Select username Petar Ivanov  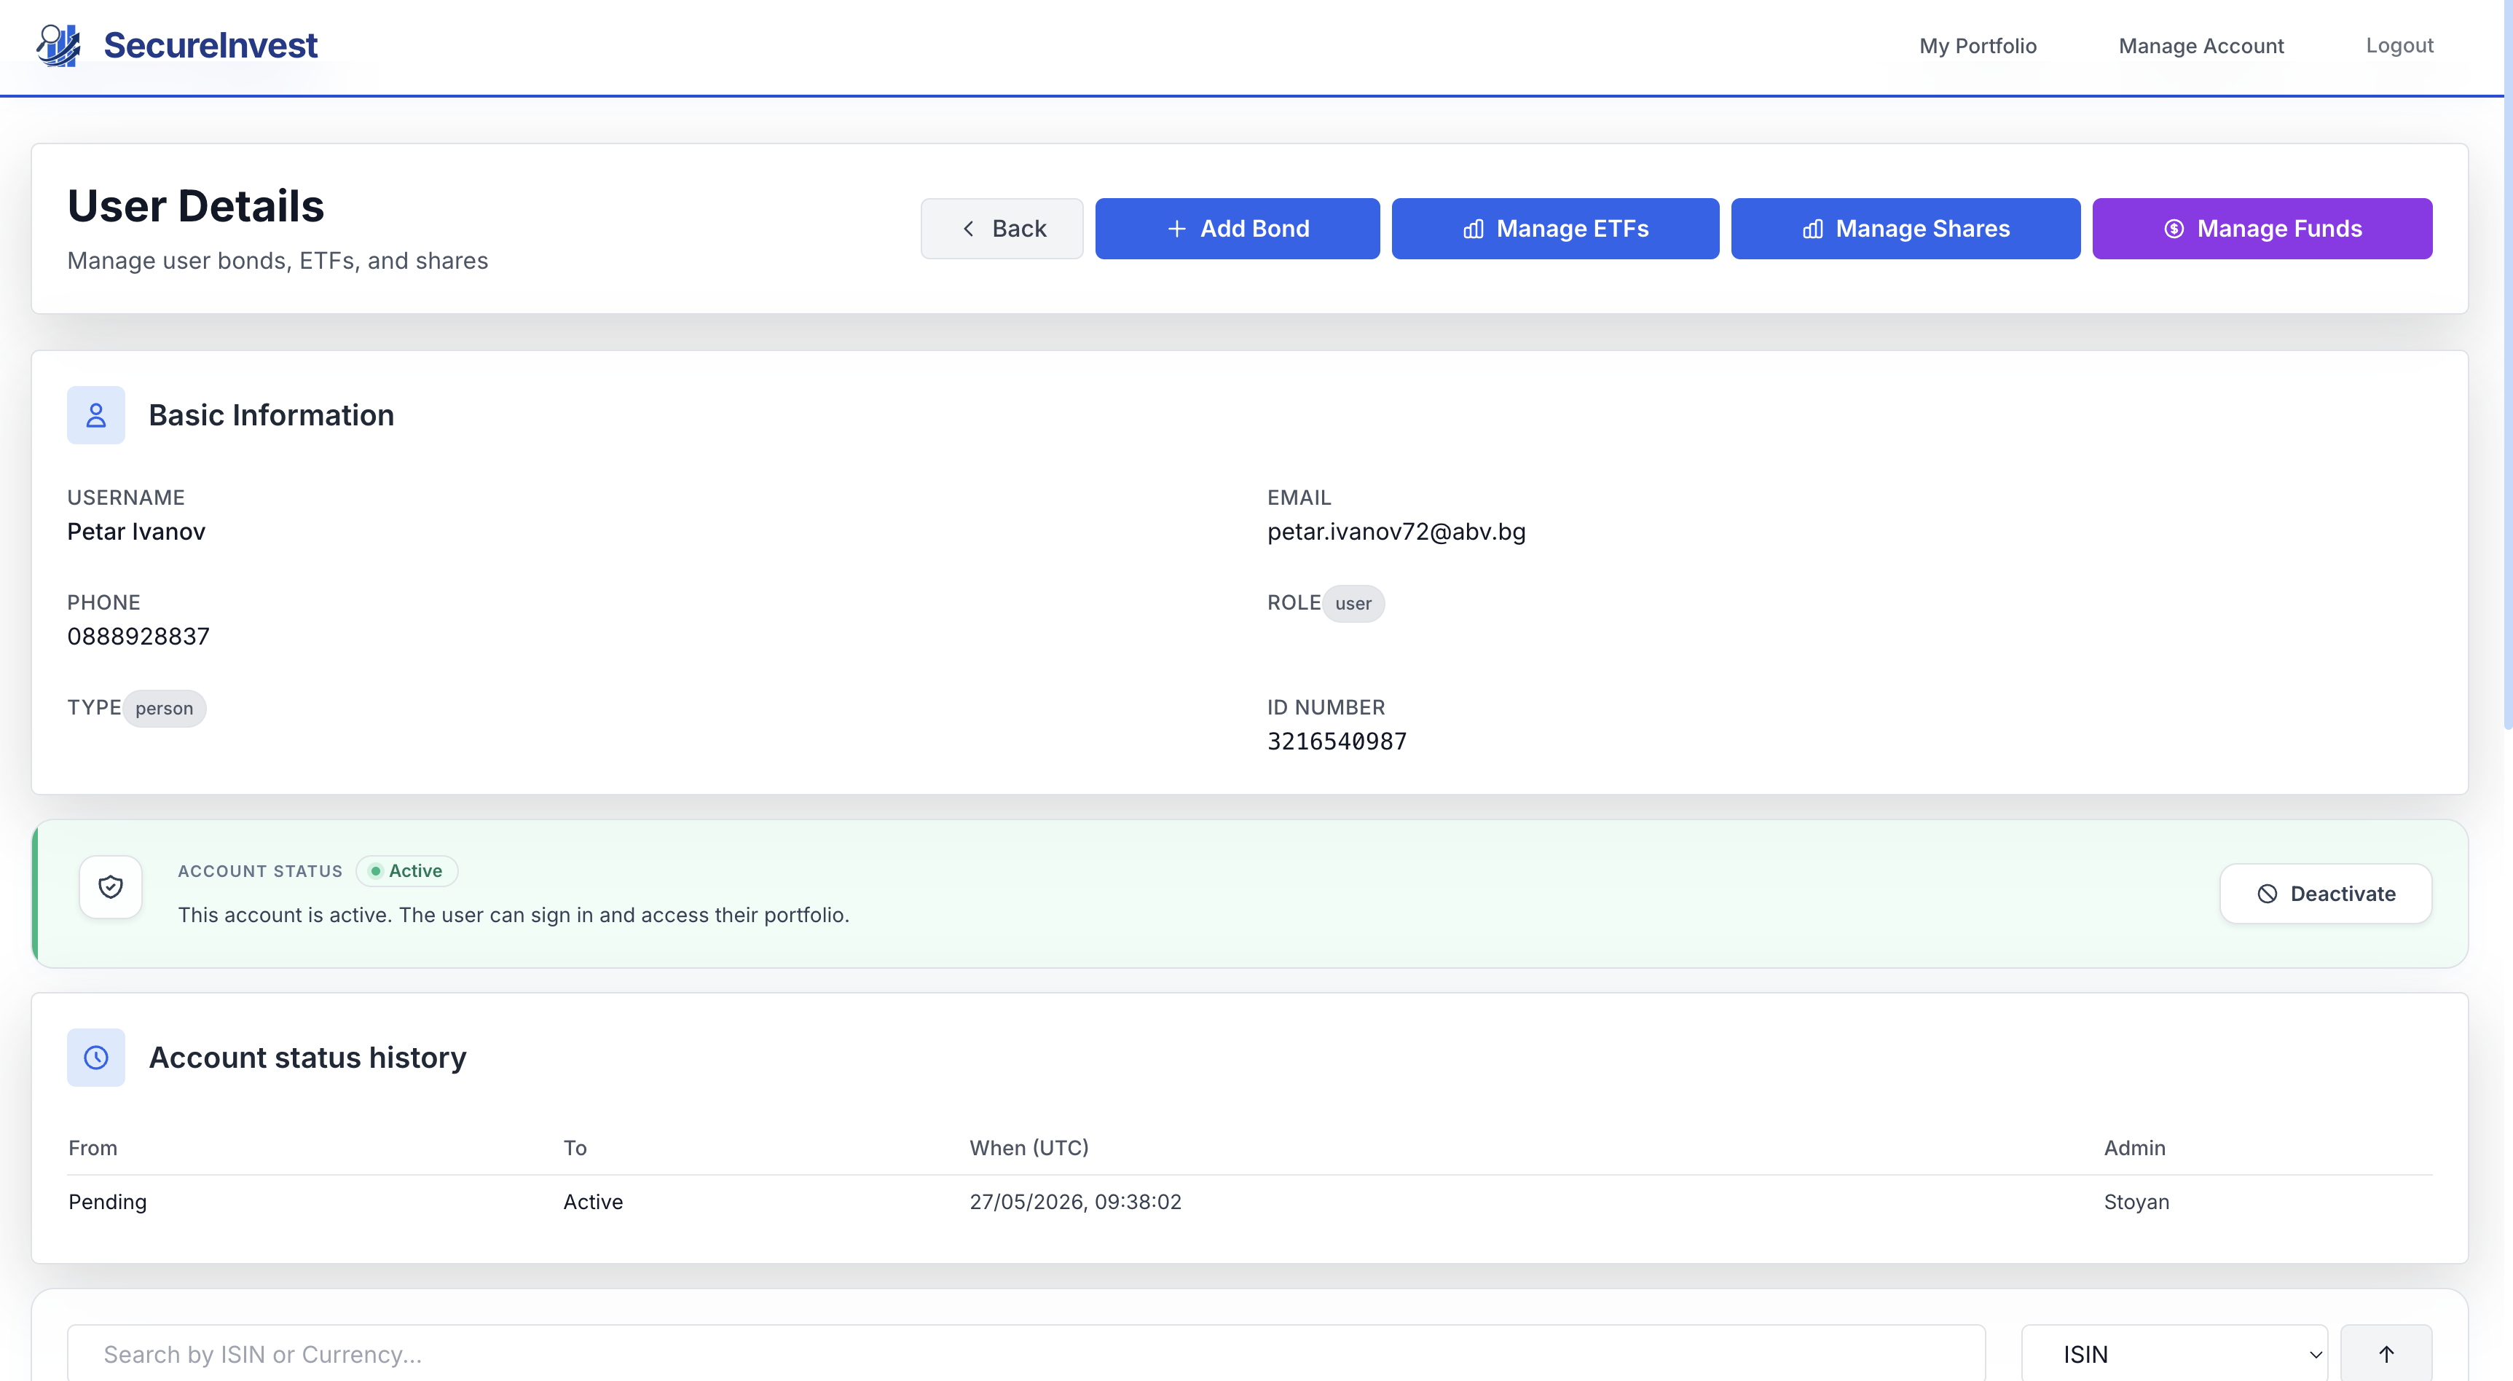click(x=137, y=532)
